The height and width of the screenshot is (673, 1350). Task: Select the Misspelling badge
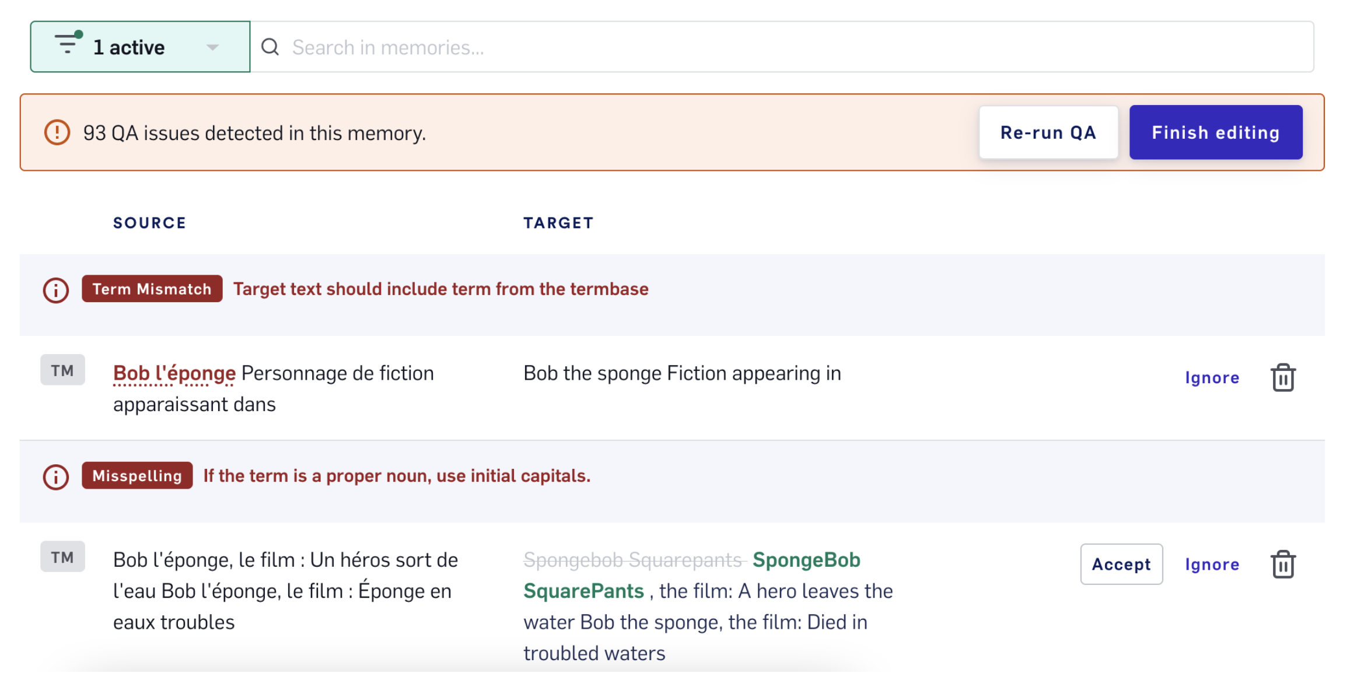point(137,475)
